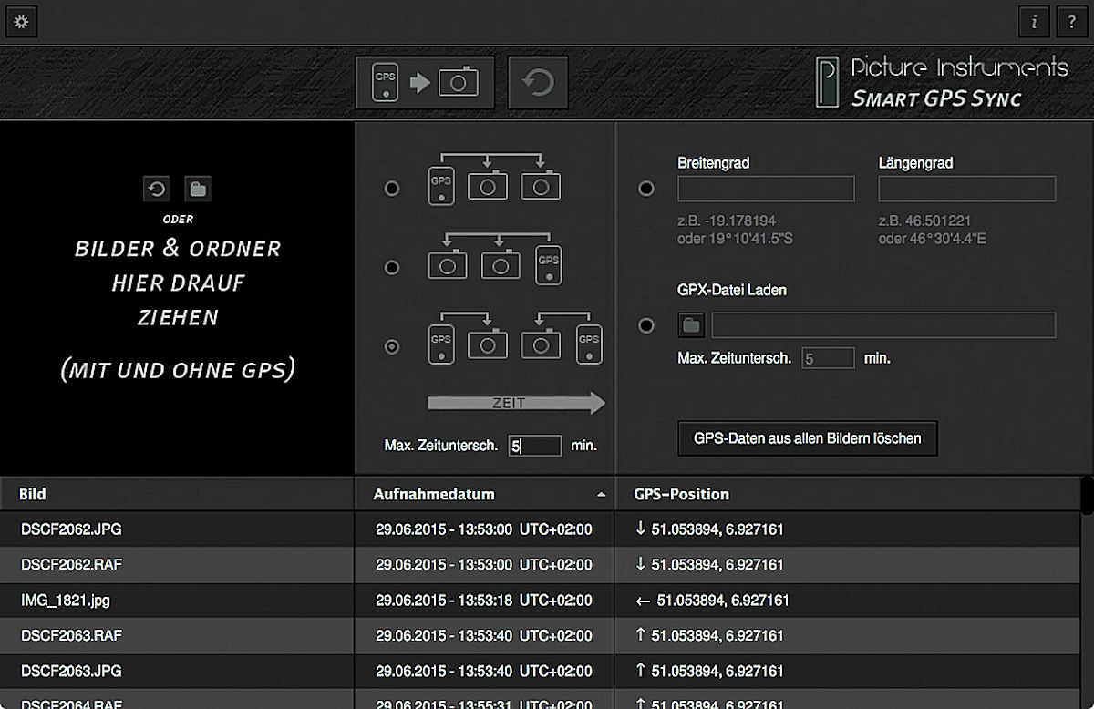Click the GPS-Position column header

pyautogui.click(x=681, y=494)
